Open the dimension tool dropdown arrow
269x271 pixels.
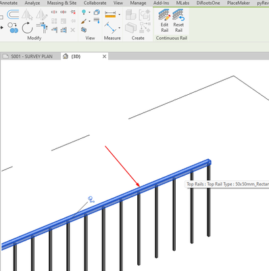pyautogui.click(x=120, y=15)
